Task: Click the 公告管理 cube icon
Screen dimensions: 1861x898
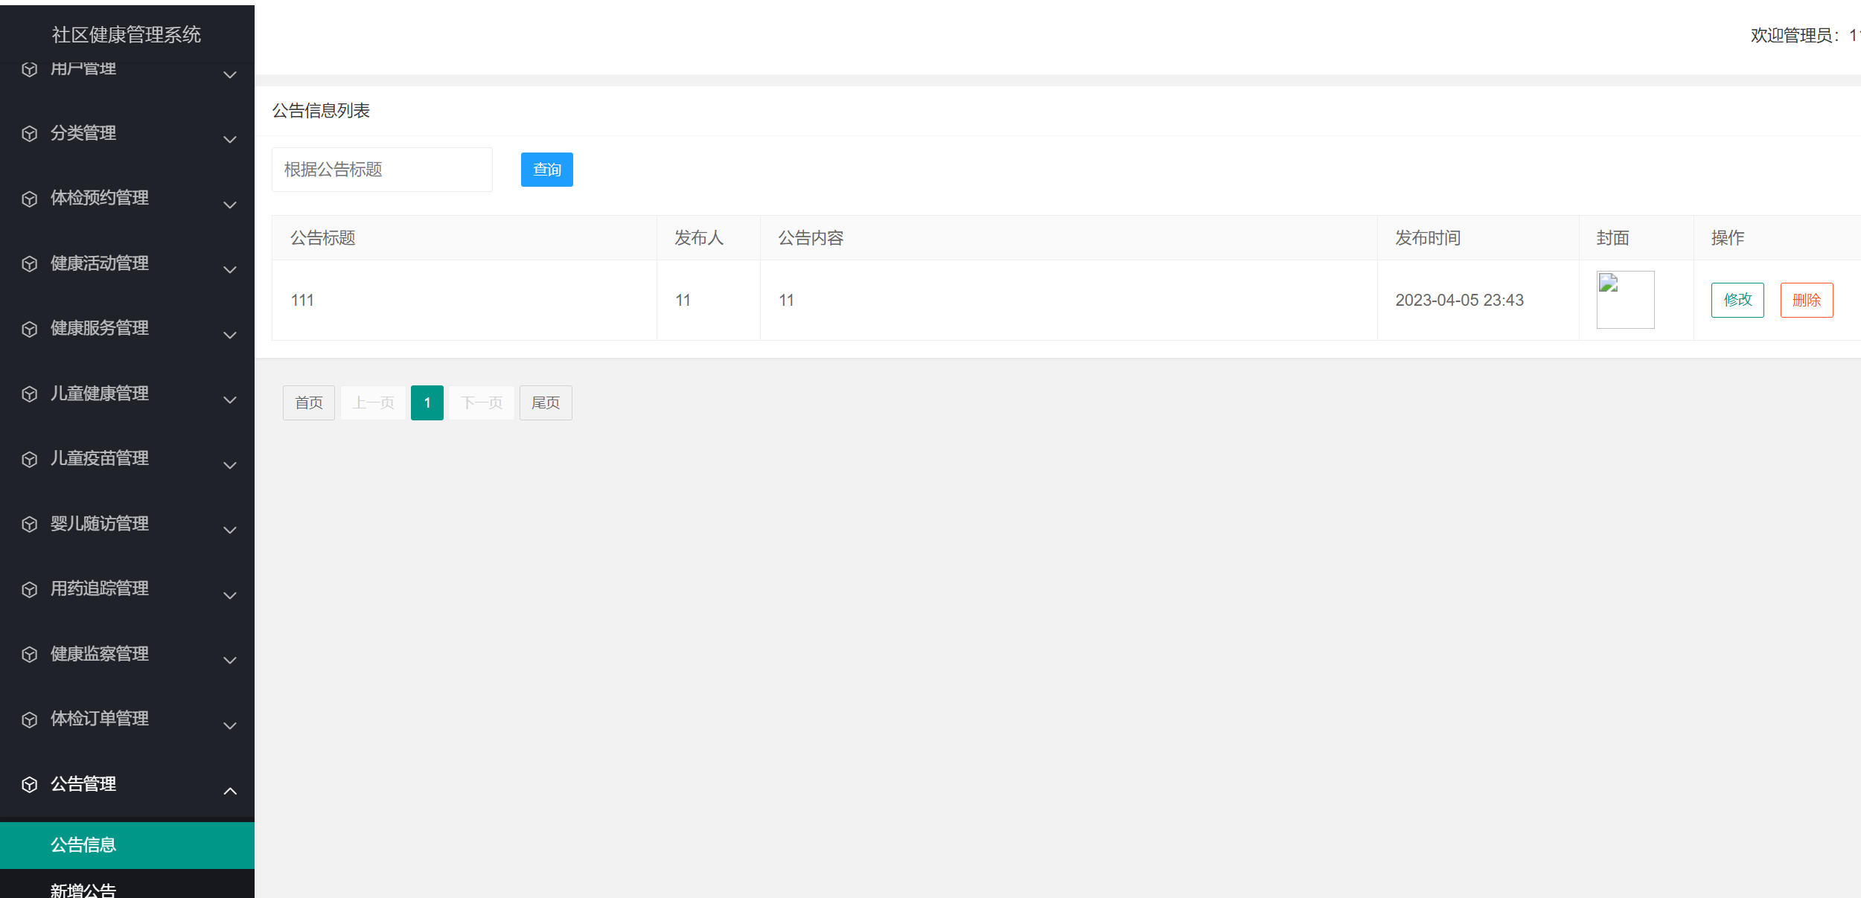Action: click(29, 785)
